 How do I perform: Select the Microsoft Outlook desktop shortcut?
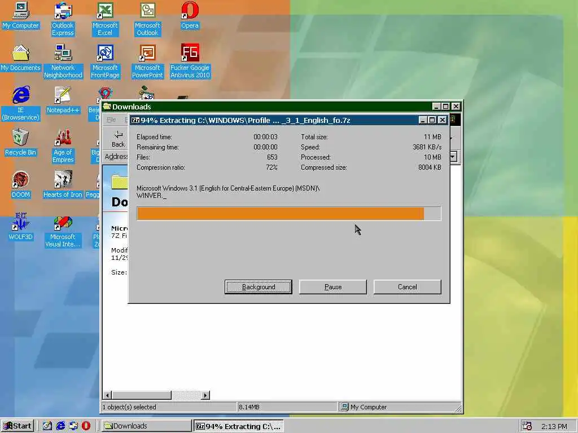tap(147, 19)
